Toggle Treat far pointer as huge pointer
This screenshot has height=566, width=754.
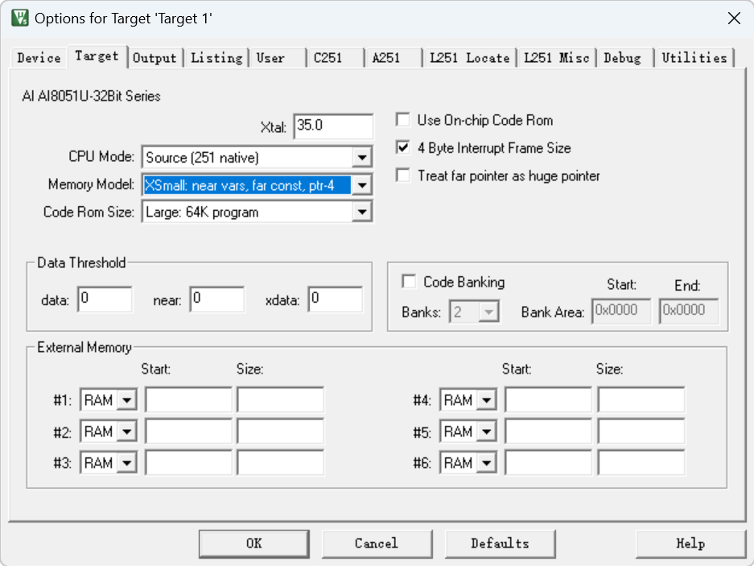point(403,176)
